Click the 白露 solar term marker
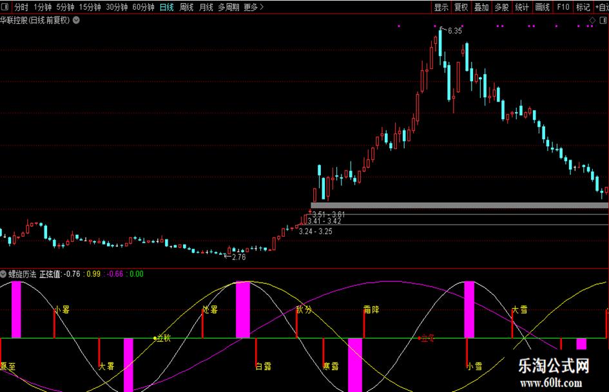Image resolution: width=609 pixels, height=392 pixels. point(264,366)
